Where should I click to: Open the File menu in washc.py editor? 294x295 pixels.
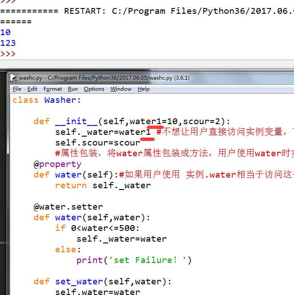[x=17, y=89]
